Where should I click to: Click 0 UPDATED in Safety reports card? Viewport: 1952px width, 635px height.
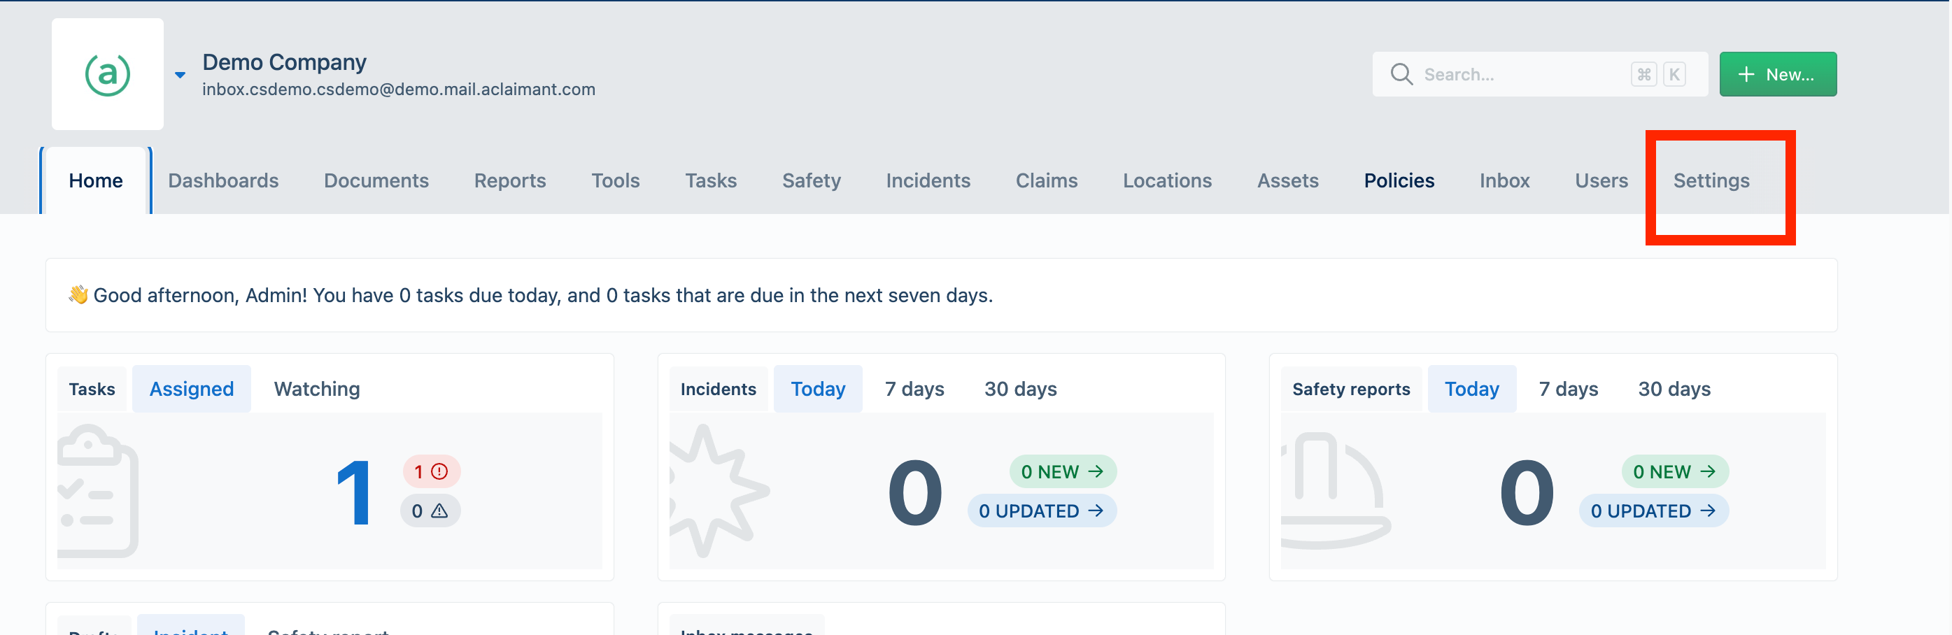coord(1653,511)
